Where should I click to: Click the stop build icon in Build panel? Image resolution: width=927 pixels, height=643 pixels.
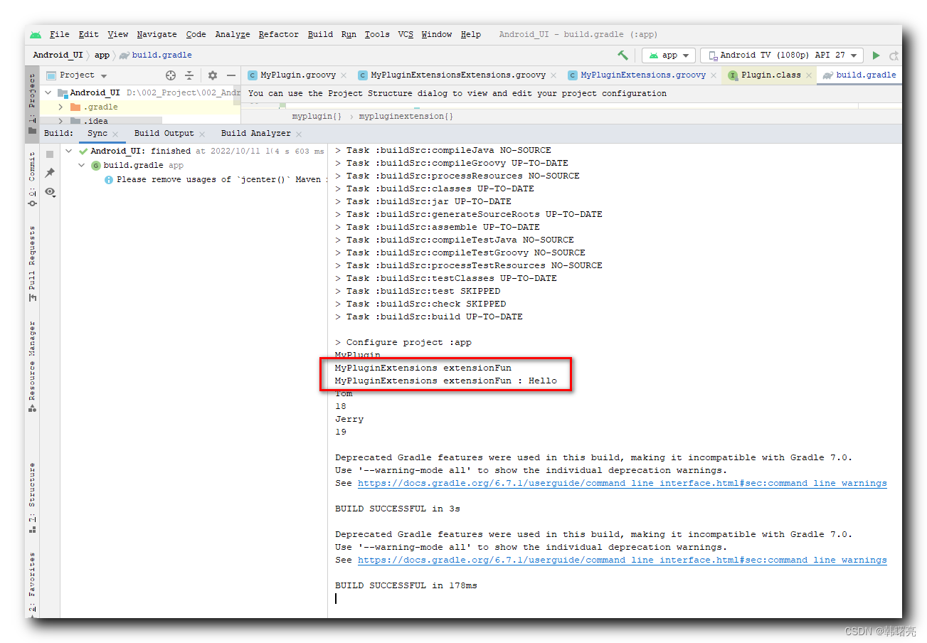(x=50, y=154)
